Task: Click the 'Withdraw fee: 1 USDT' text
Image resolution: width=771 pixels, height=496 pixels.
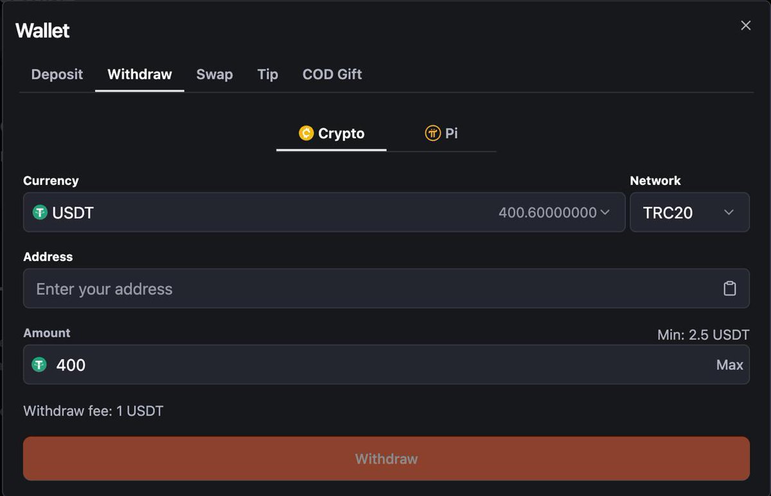Action: [93, 411]
